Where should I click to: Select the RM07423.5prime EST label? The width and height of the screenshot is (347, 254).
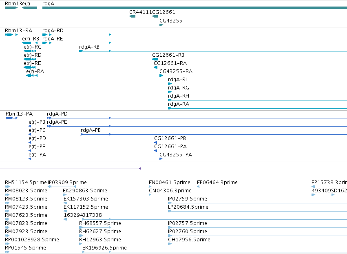[x=26, y=207]
